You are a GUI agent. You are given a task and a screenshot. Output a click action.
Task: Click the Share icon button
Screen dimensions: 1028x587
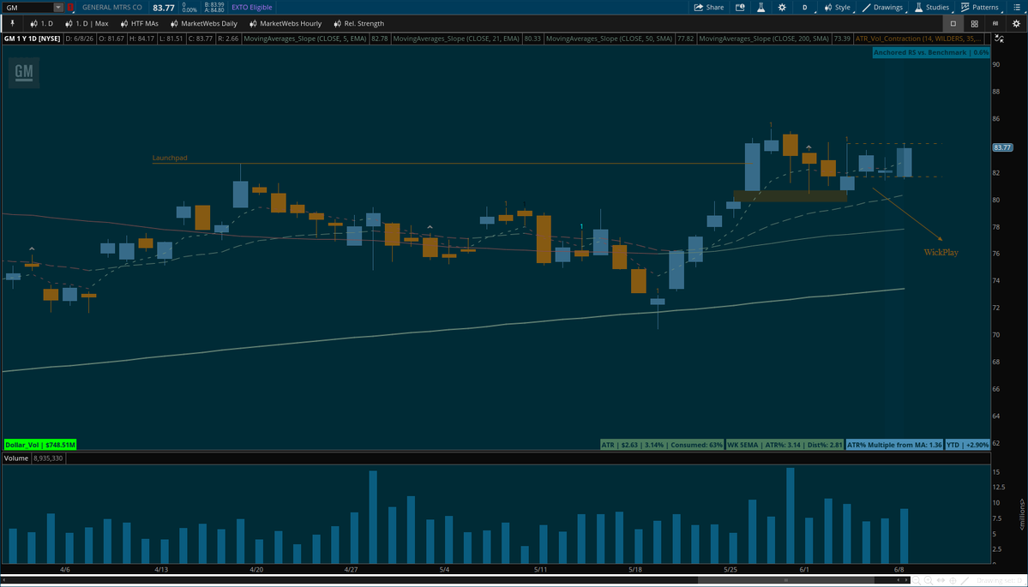709,7
